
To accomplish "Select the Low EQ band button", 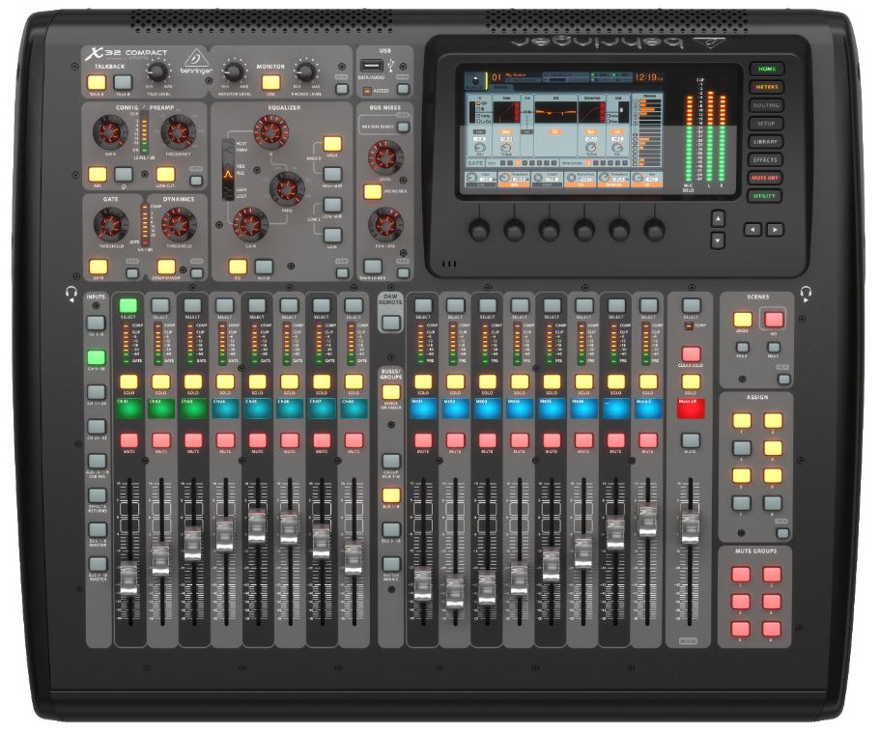I will 332,235.
